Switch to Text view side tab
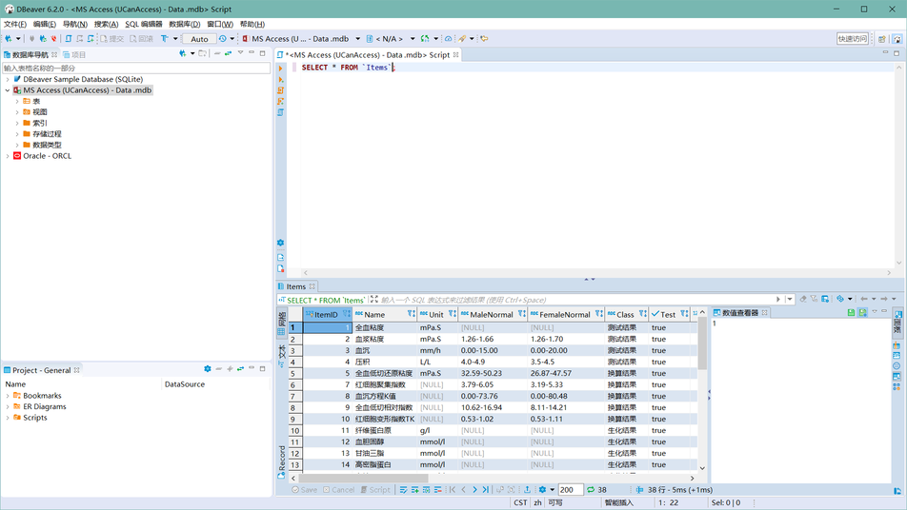Viewport: 907px width, 510px height. [282, 355]
